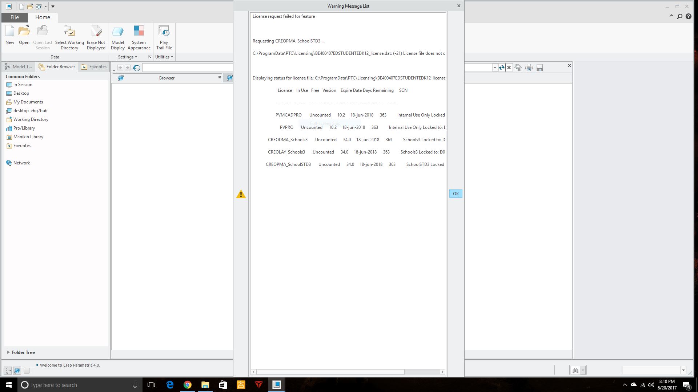The image size is (698, 392).
Task: Open the Settings dropdown group
Action: pos(128,57)
